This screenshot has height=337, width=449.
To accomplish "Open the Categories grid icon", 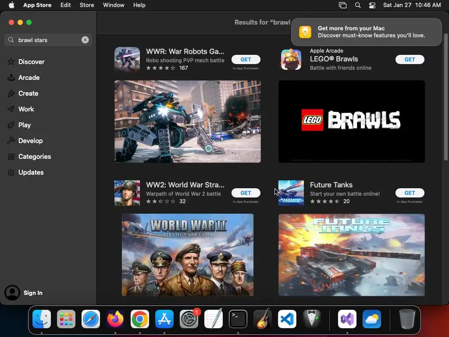I will click(x=11, y=157).
